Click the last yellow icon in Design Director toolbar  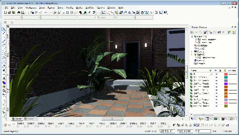pos(233,32)
